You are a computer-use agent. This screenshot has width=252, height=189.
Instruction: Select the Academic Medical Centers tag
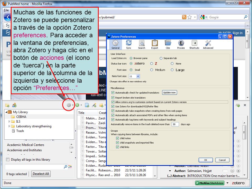[x=25, y=145]
